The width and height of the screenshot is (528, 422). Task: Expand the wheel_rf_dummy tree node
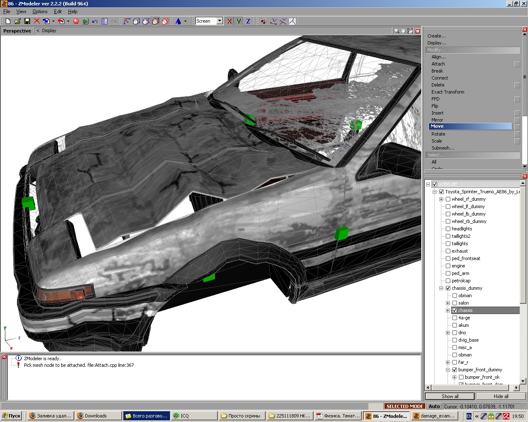pos(441,199)
